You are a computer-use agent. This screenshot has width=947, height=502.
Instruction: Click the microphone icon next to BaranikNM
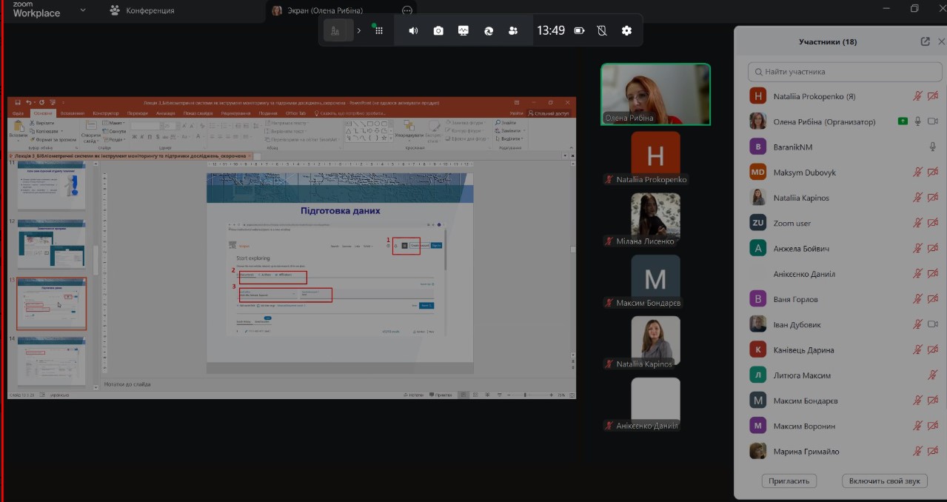[933, 147]
